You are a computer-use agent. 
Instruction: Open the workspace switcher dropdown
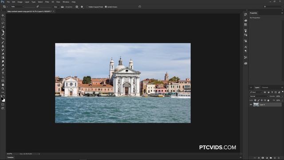point(273,7)
